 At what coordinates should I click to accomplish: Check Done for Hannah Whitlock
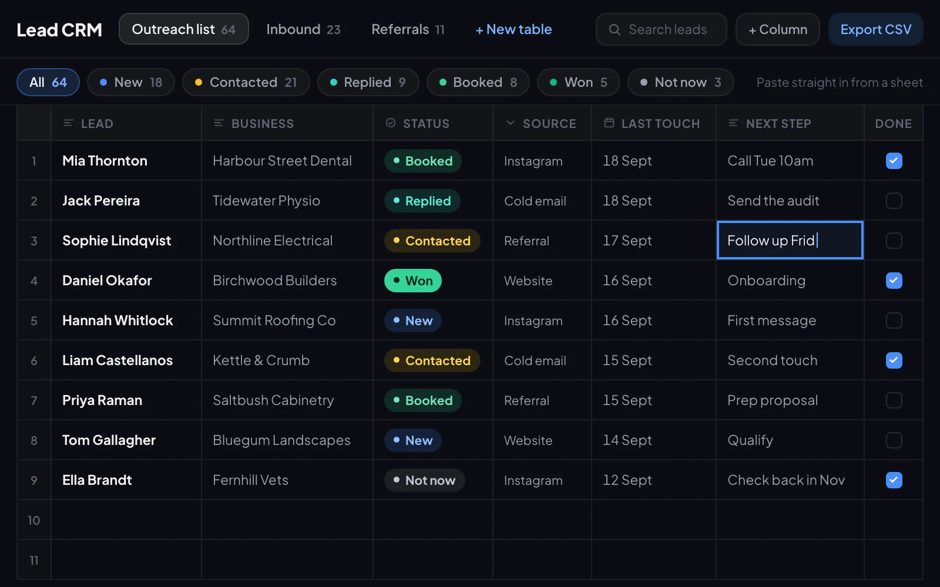click(894, 321)
